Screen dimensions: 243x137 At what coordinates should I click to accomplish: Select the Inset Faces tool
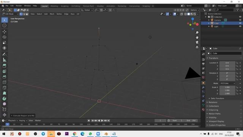click(5, 71)
